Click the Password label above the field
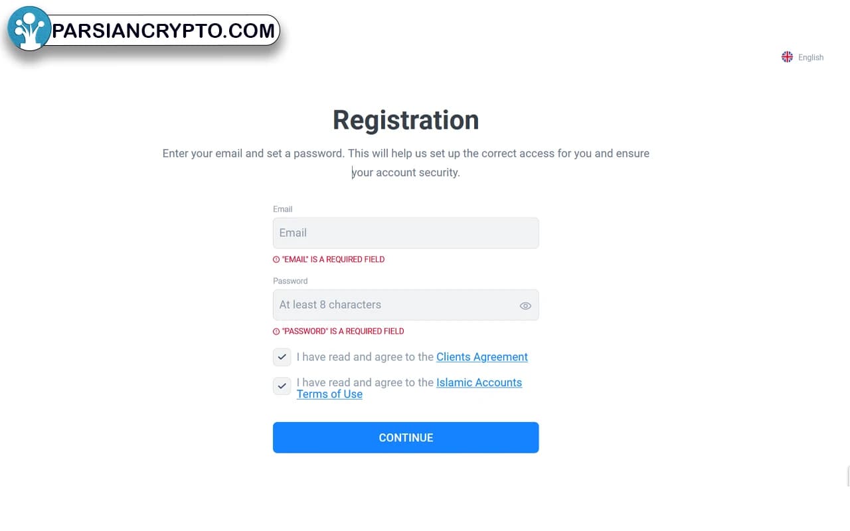Screen dimensions: 850x531 click(290, 281)
